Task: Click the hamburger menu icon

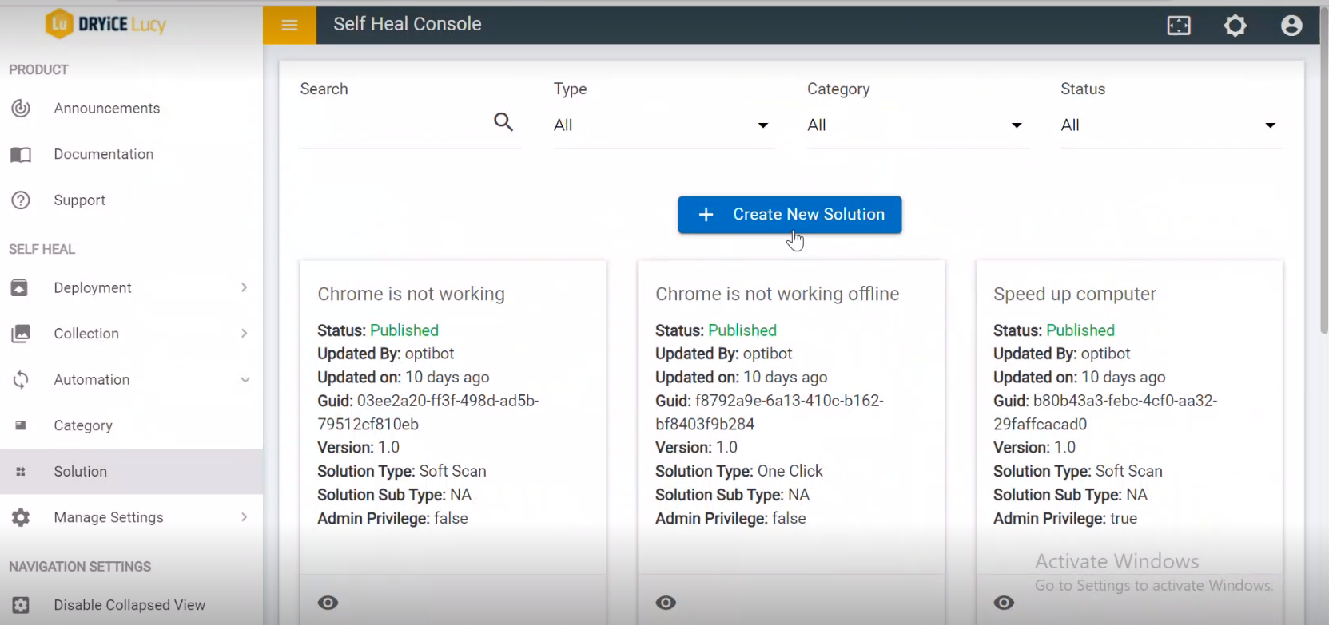Action: pyautogui.click(x=289, y=26)
